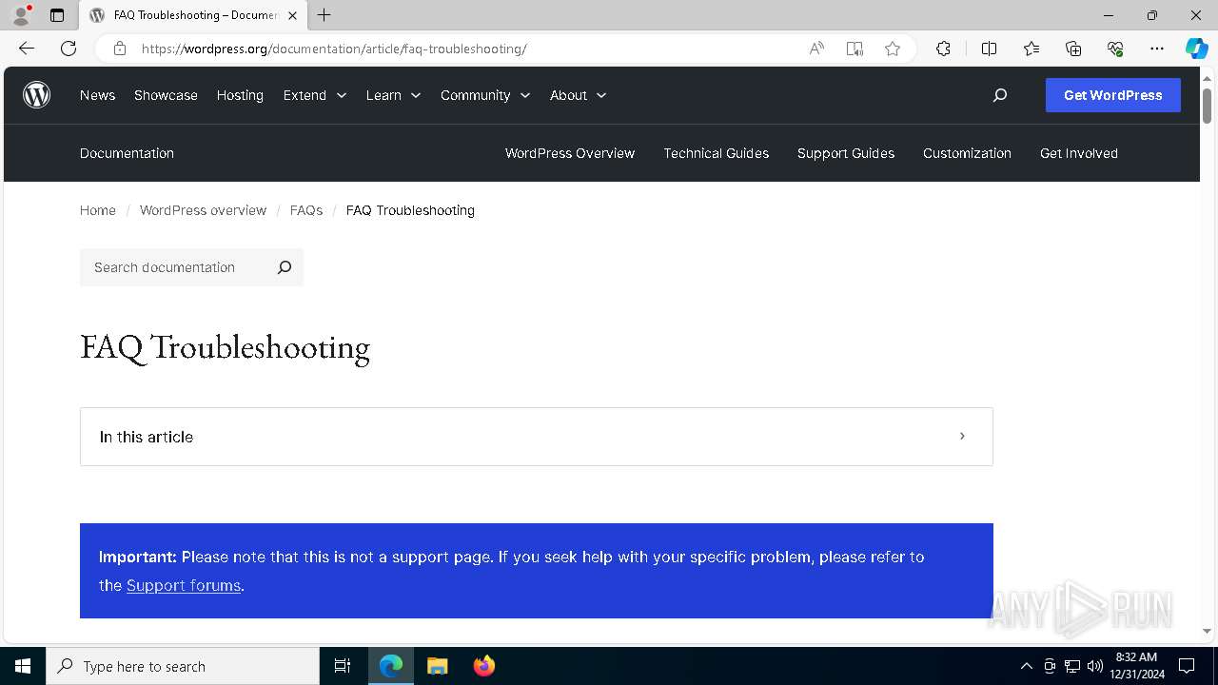Image resolution: width=1218 pixels, height=685 pixels.
Task: Launch Copilot sidebar
Action: 1196,49
